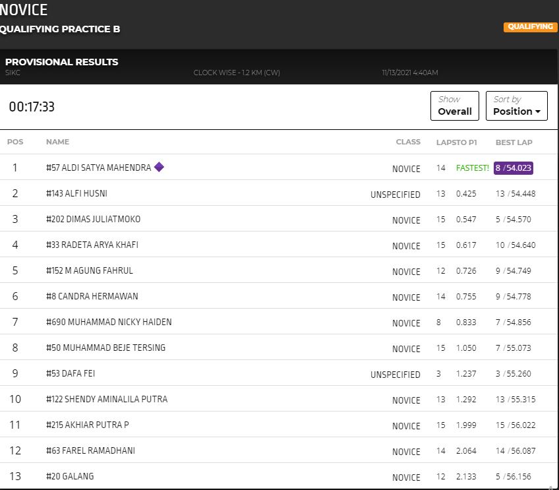
Task: Click the #20 Galang entry
Action: [x=70, y=477]
